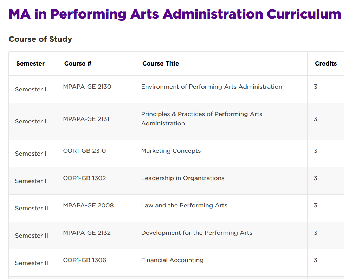
Task: Select Environment of Performing Arts Administration title
Action: [212, 87]
